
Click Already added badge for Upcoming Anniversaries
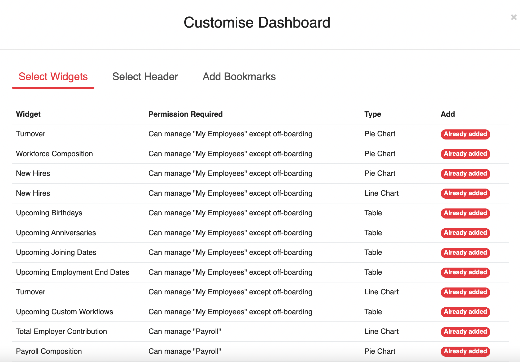[465, 233]
